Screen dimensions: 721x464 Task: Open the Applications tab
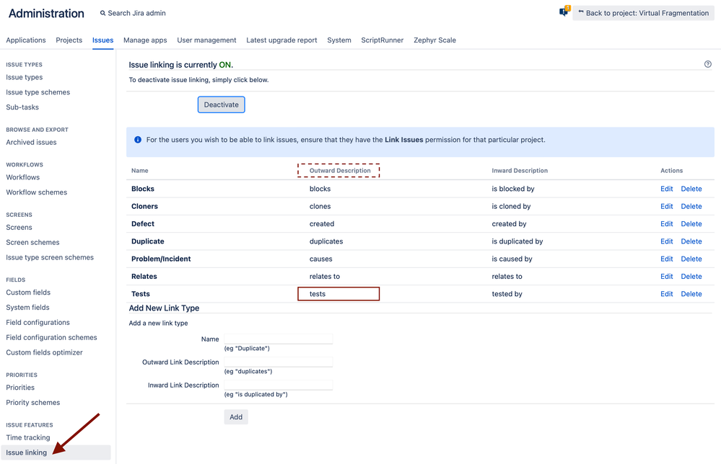click(x=26, y=40)
